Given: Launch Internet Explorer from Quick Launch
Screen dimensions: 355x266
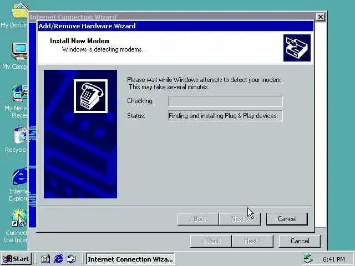Looking at the screenshot, I should (x=58, y=259).
